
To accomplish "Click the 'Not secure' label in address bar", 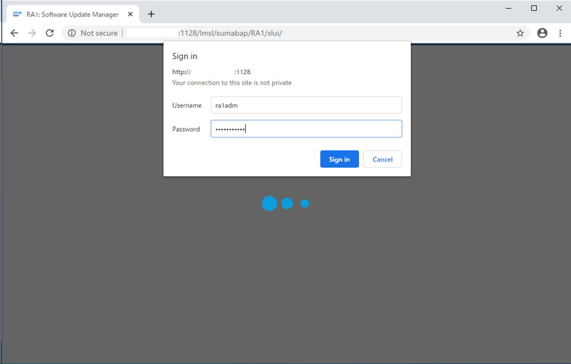I will click(99, 33).
